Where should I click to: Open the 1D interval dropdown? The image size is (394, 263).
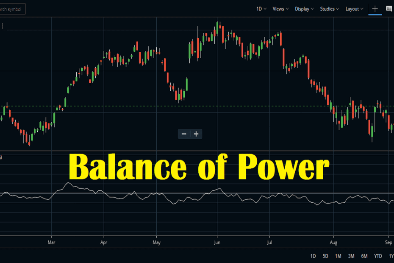(260, 8)
